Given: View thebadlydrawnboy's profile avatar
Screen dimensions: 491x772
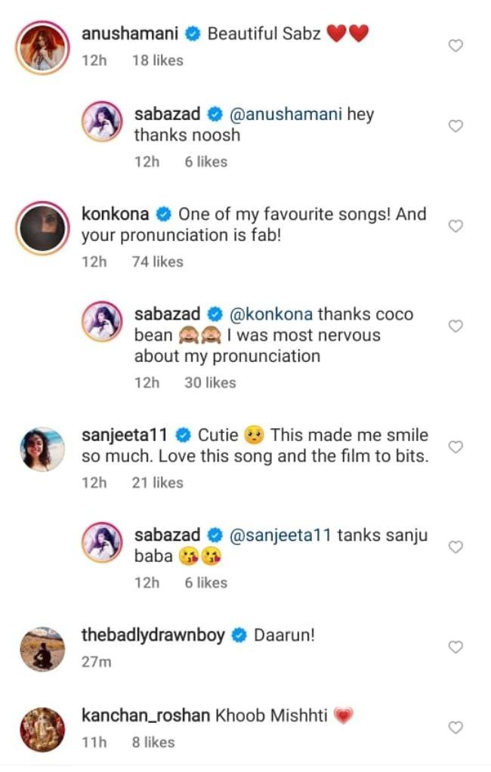Looking at the screenshot, I should tap(42, 647).
